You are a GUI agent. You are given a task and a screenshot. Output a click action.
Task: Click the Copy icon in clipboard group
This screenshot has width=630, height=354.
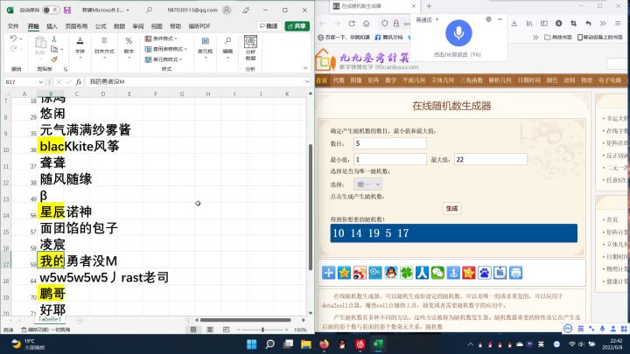tap(54, 49)
